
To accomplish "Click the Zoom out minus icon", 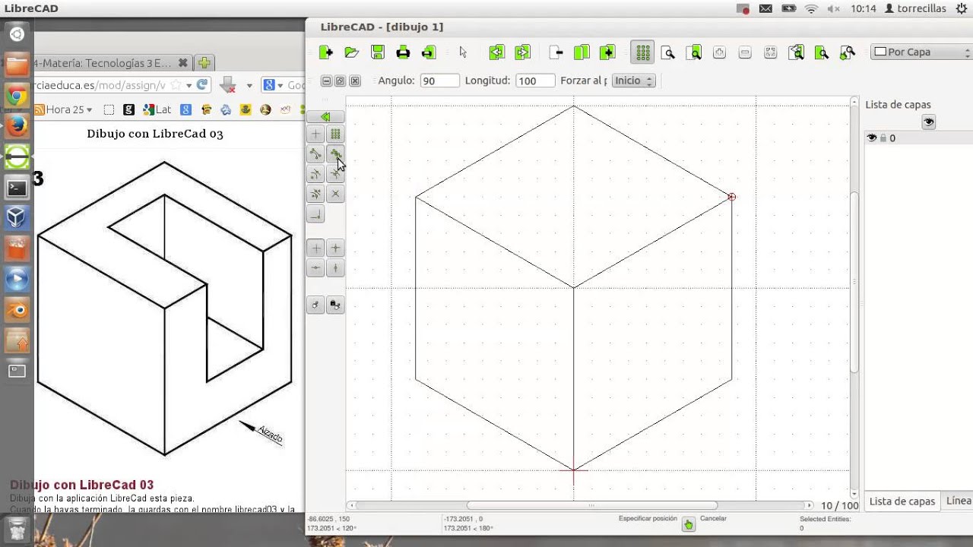I will click(745, 52).
